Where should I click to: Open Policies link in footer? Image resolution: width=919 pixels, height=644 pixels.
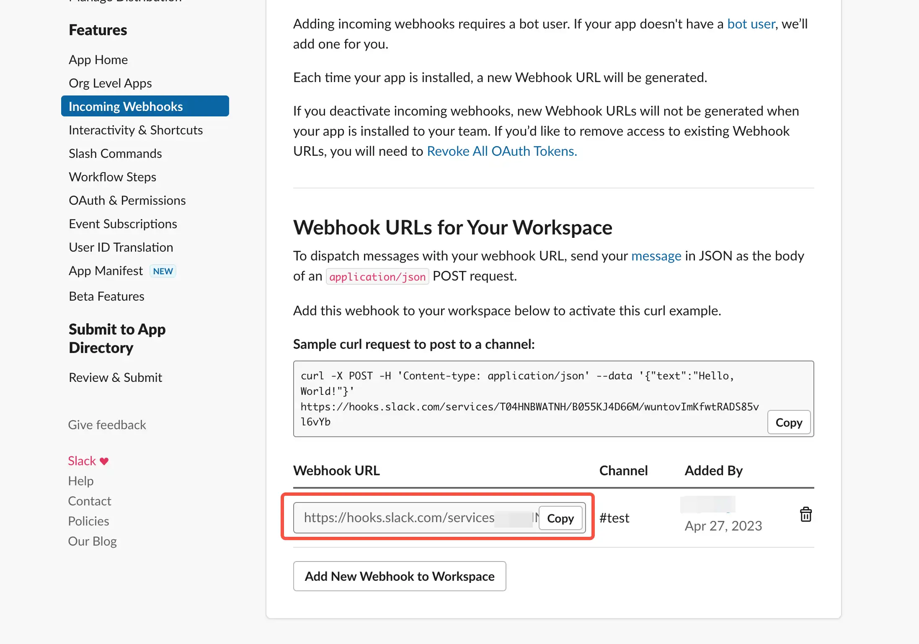[x=88, y=521]
